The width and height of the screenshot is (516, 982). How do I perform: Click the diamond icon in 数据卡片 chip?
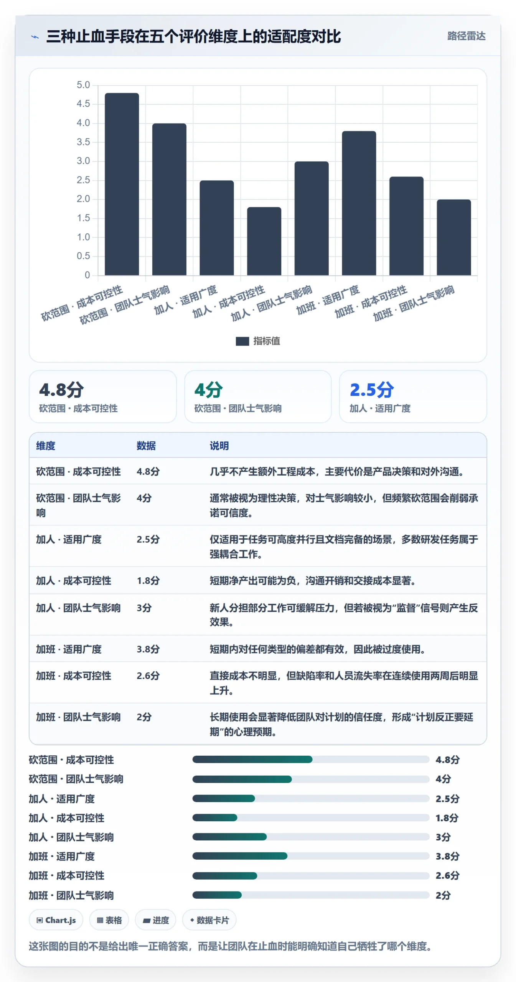pyautogui.click(x=192, y=920)
